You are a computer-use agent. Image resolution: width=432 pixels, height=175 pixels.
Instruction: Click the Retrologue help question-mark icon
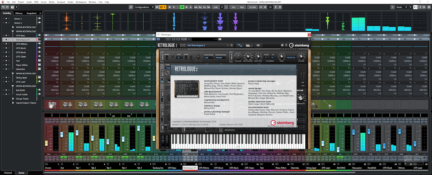[x=286, y=45]
